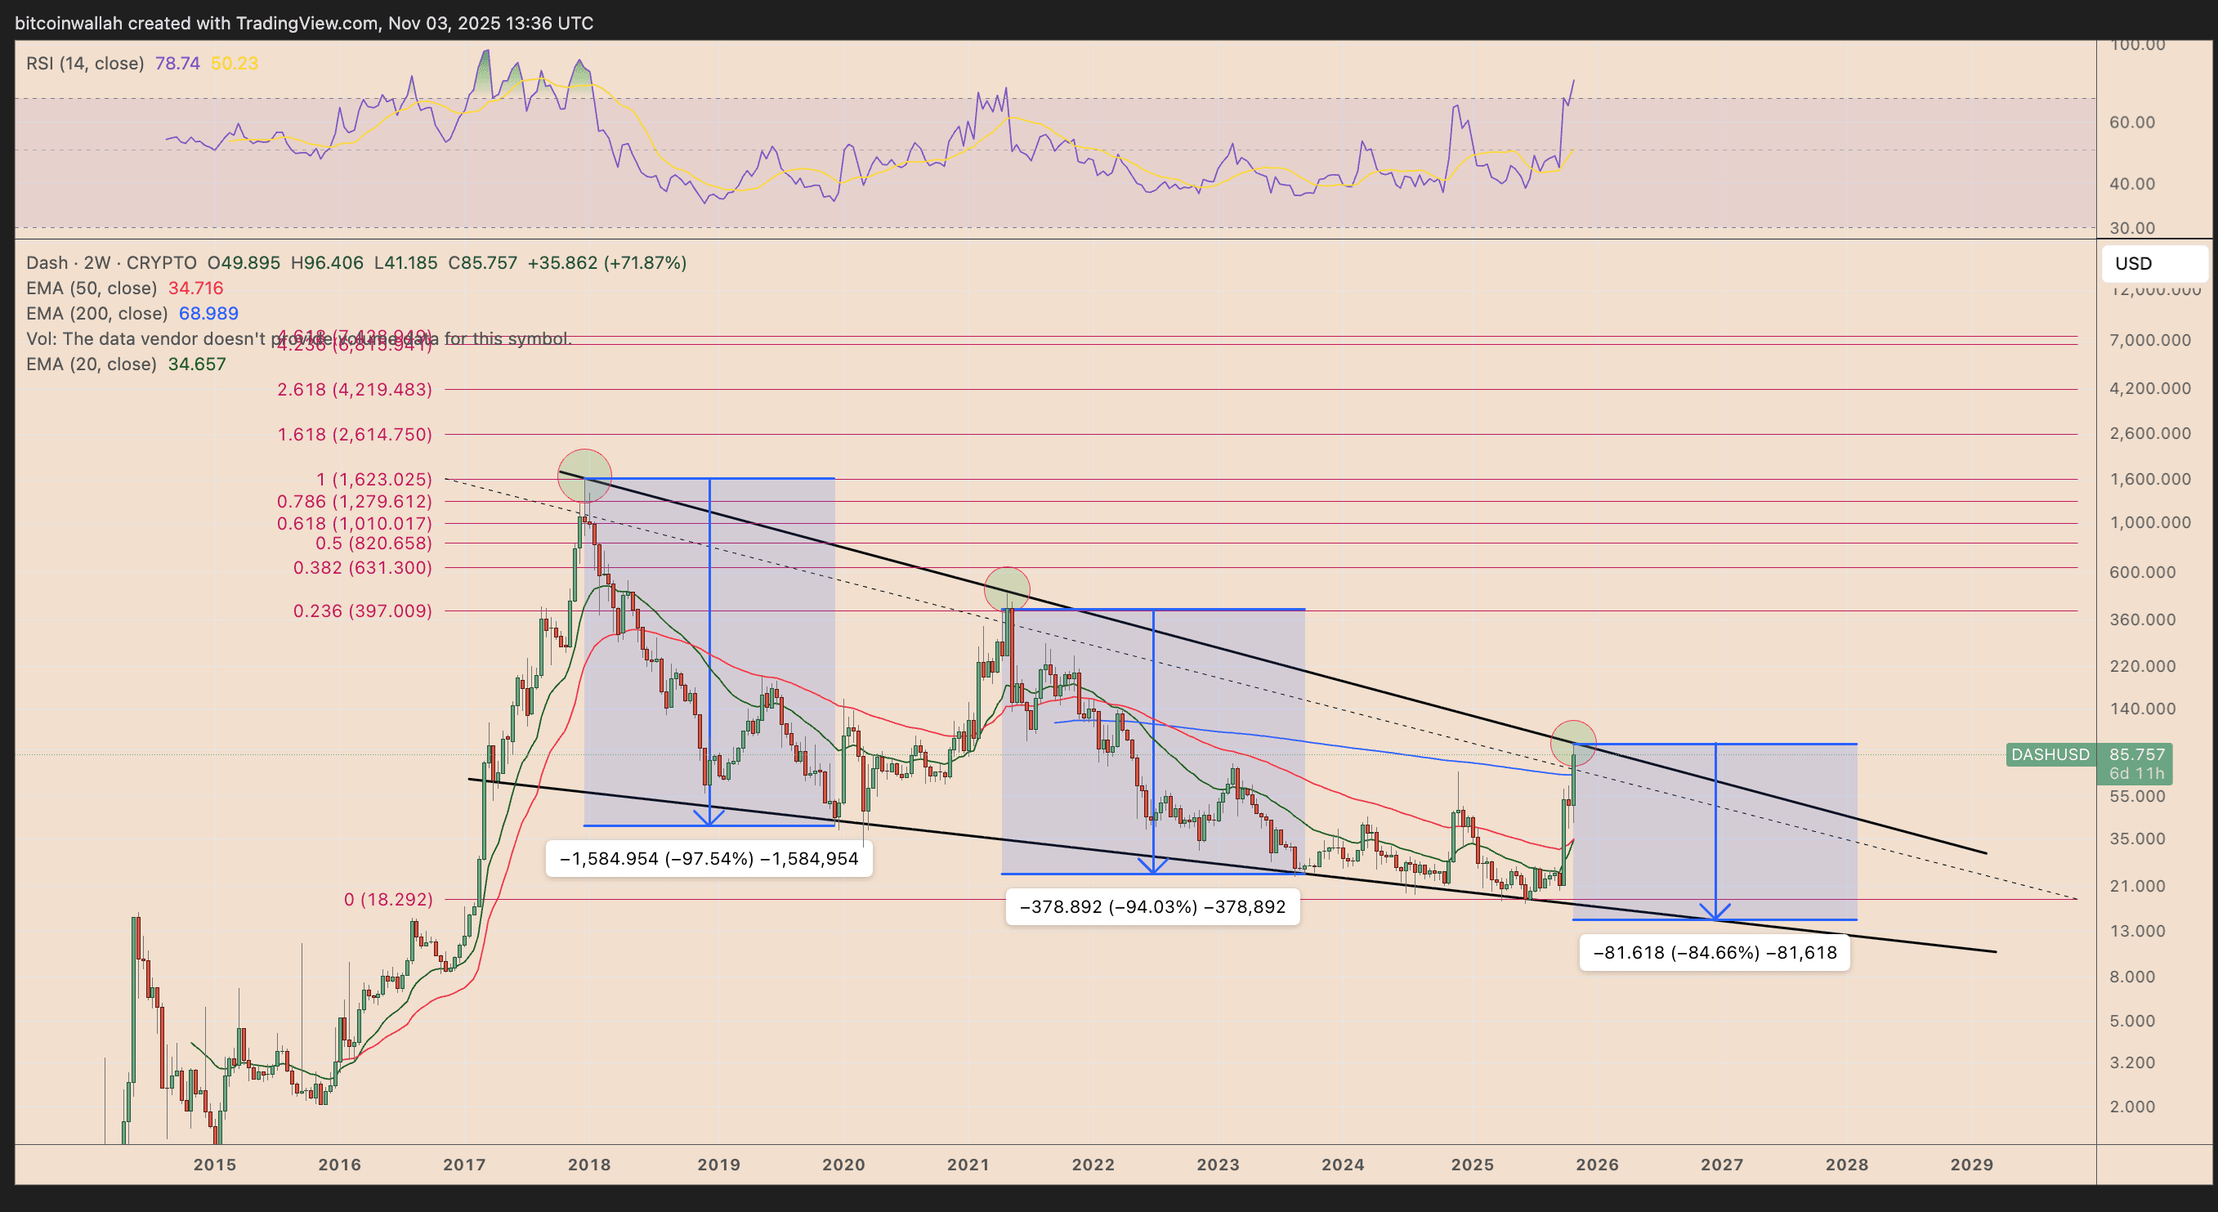Click the 1,600.000 price axis label
The width and height of the screenshot is (2218, 1212).
pos(2150,480)
